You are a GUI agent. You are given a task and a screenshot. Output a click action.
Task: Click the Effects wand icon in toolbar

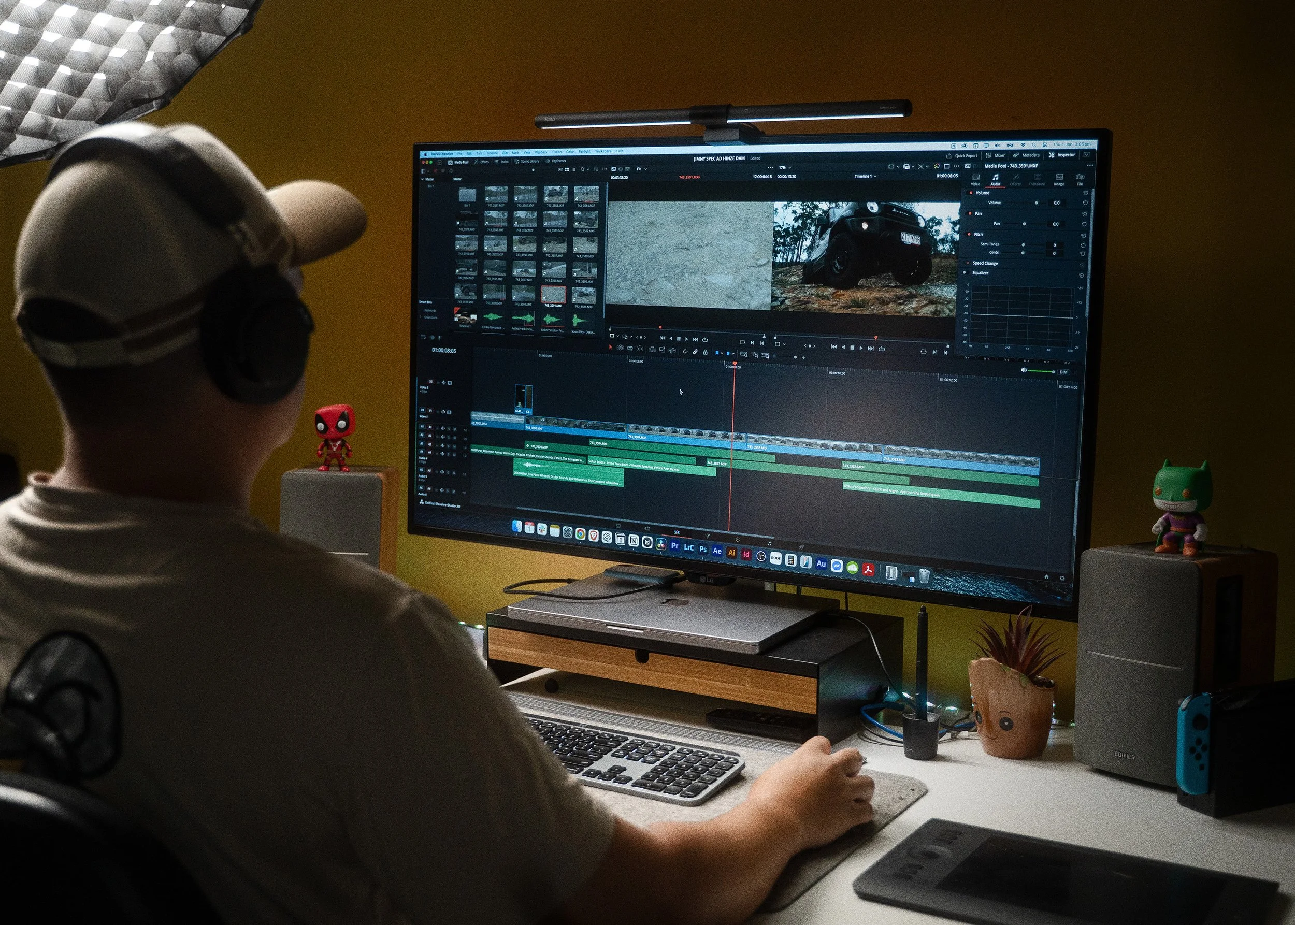(476, 162)
